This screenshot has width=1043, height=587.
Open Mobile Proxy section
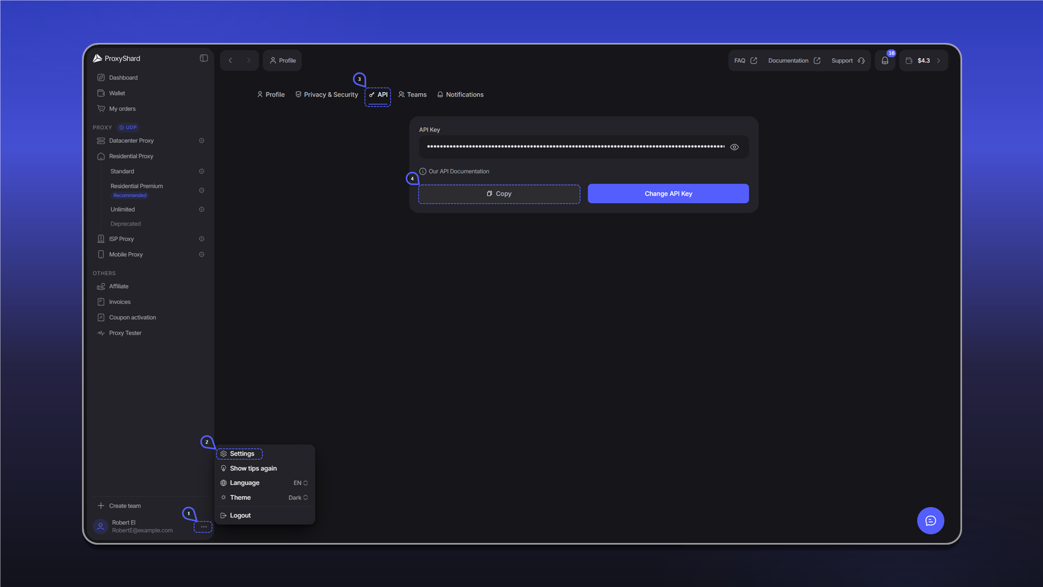126,254
